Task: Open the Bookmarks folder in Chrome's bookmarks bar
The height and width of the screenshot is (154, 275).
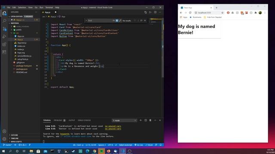Action: pyautogui.click(x=196, y=17)
